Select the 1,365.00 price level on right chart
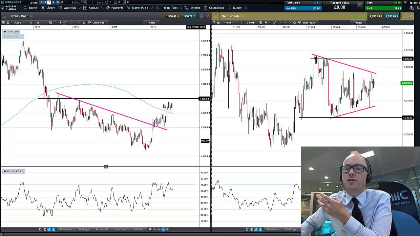The height and width of the screenshot is (236, 420). click(408, 59)
